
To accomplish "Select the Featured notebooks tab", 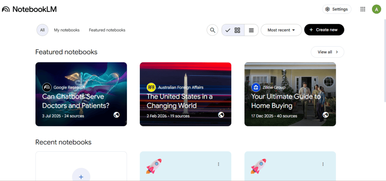I will point(107,30).
